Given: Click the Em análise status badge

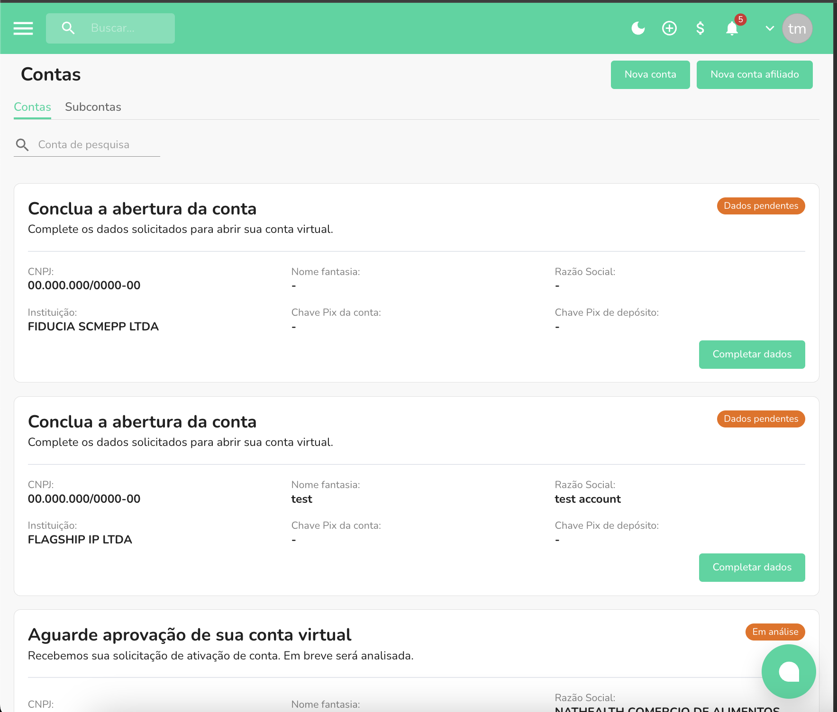Looking at the screenshot, I should point(775,632).
